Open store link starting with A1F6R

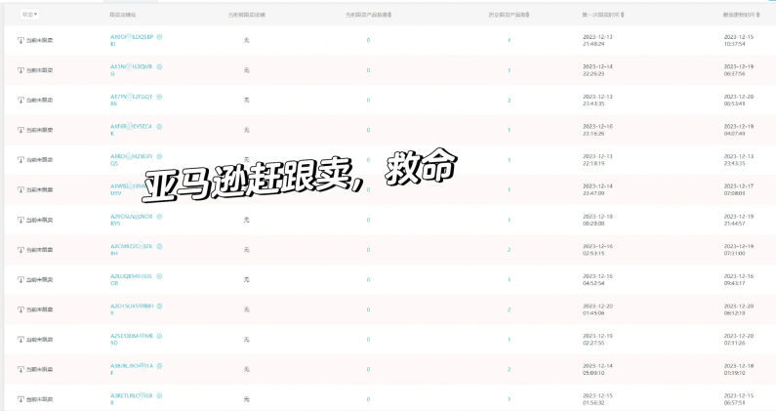(131, 130)
